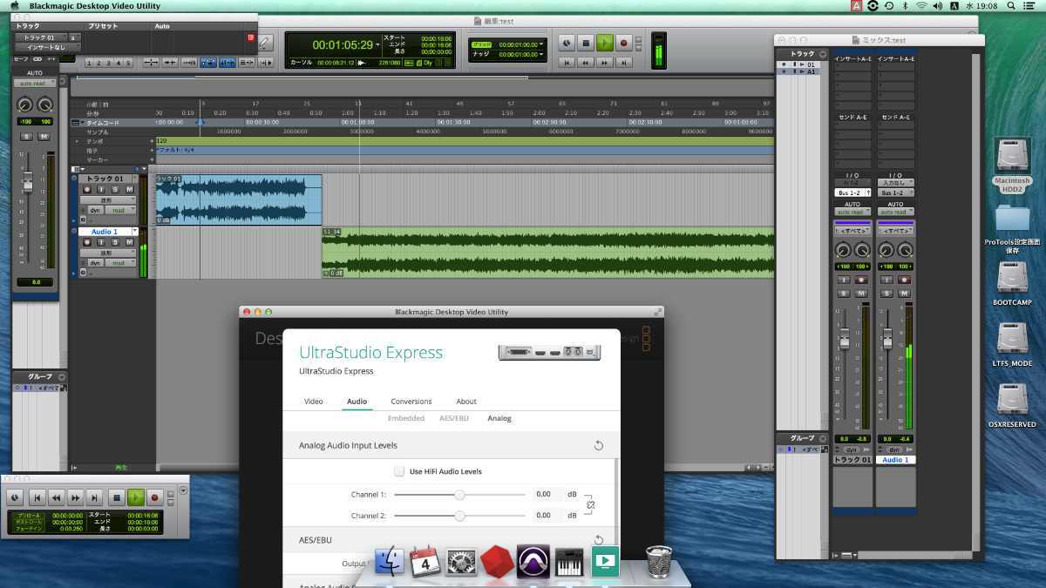This screenshot has width=1046, height=588.
Task: Click Go to End in Edit window transport
Action: point(624,63)
